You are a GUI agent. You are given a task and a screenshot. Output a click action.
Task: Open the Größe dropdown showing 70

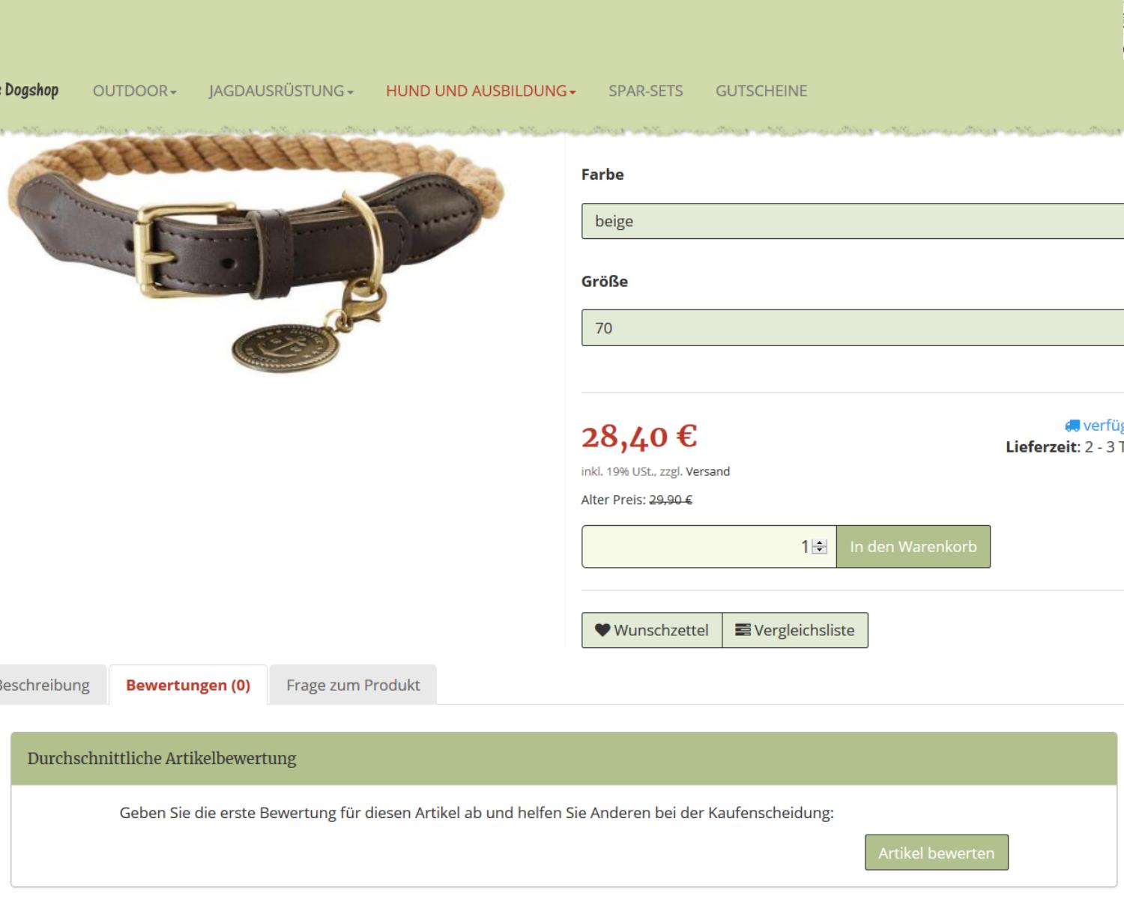point(853,328)
